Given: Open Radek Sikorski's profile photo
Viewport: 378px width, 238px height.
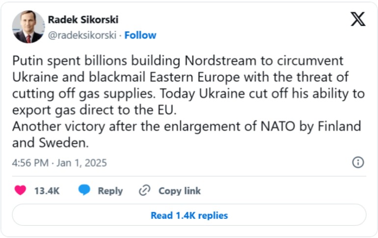Looking at the screenshot, I should point(28,26).
